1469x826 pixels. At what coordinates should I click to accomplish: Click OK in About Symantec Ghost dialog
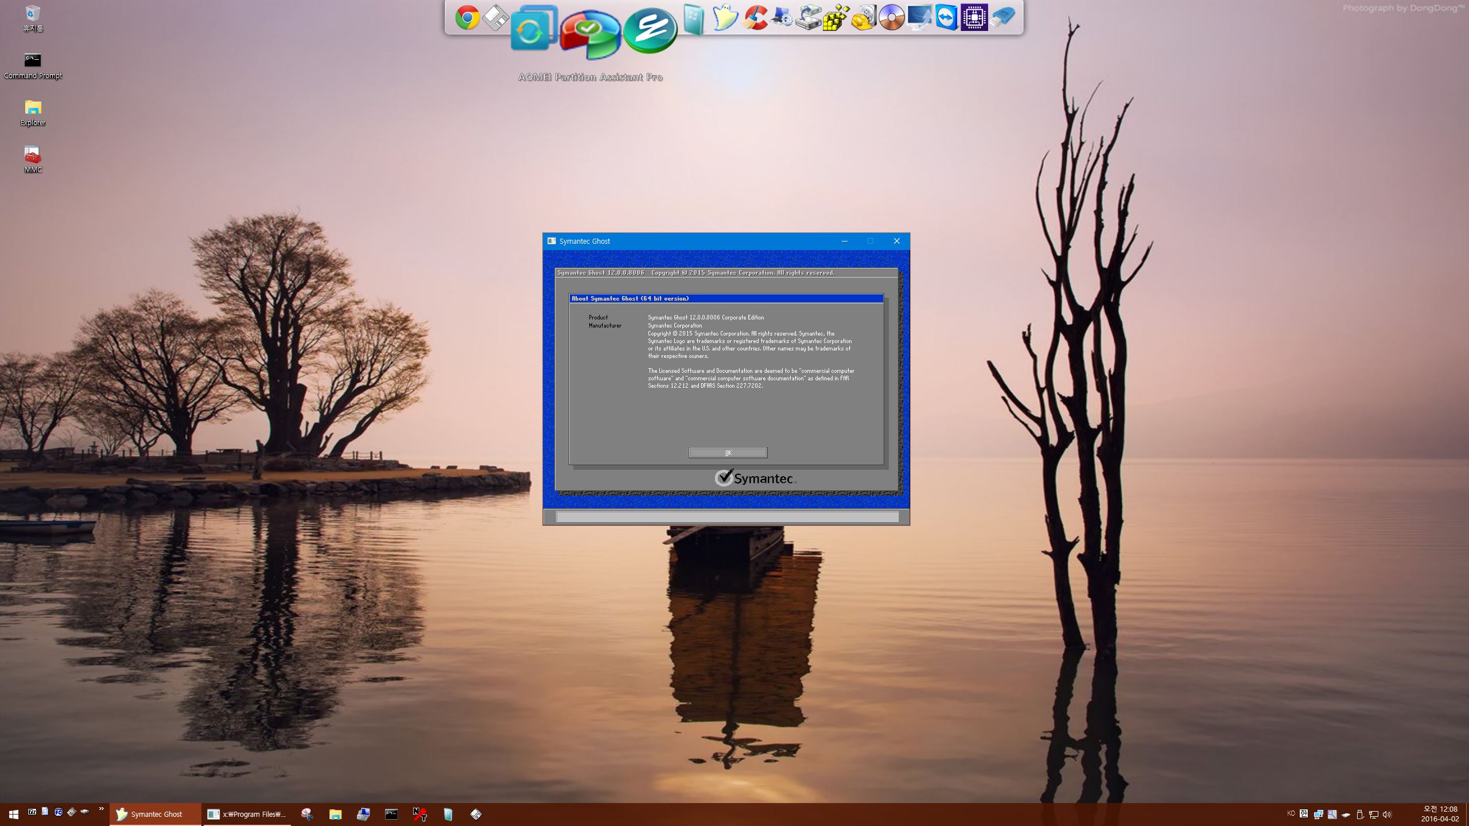click(x=728, y=453)
